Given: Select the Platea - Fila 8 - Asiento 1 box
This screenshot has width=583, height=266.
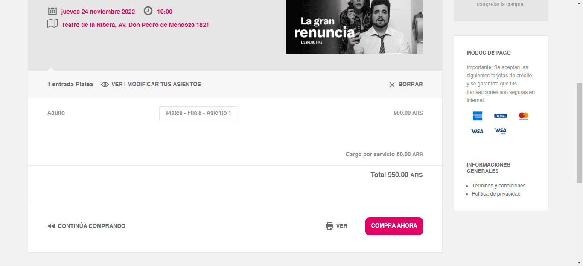Looking at the screenshot, I should pos(198,113).
